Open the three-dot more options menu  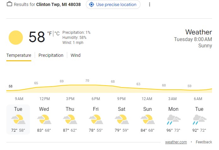click(x=150, y=4)
